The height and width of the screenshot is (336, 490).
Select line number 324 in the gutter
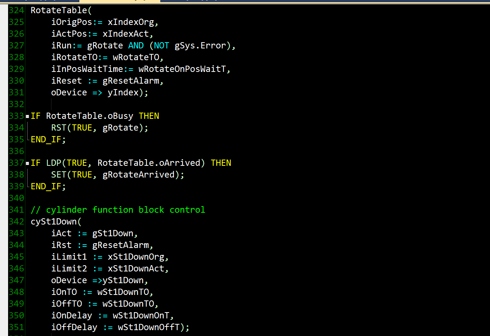[x=16, y=10]
